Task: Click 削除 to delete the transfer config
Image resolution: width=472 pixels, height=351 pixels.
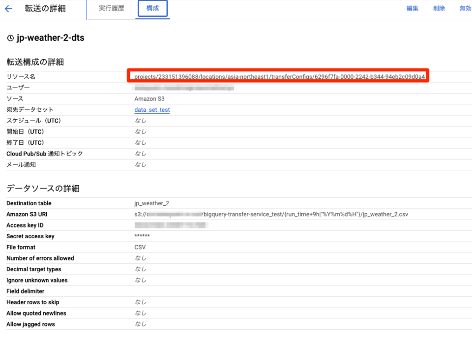Action: 439,8
